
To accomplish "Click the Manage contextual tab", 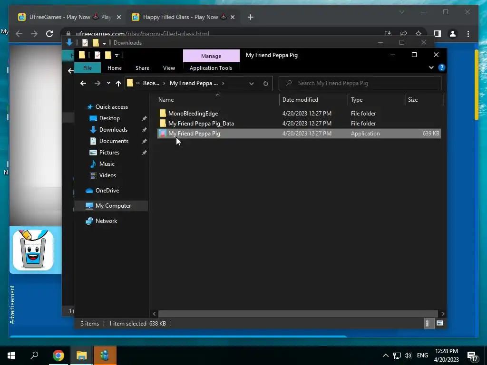I will coord(211,56).
